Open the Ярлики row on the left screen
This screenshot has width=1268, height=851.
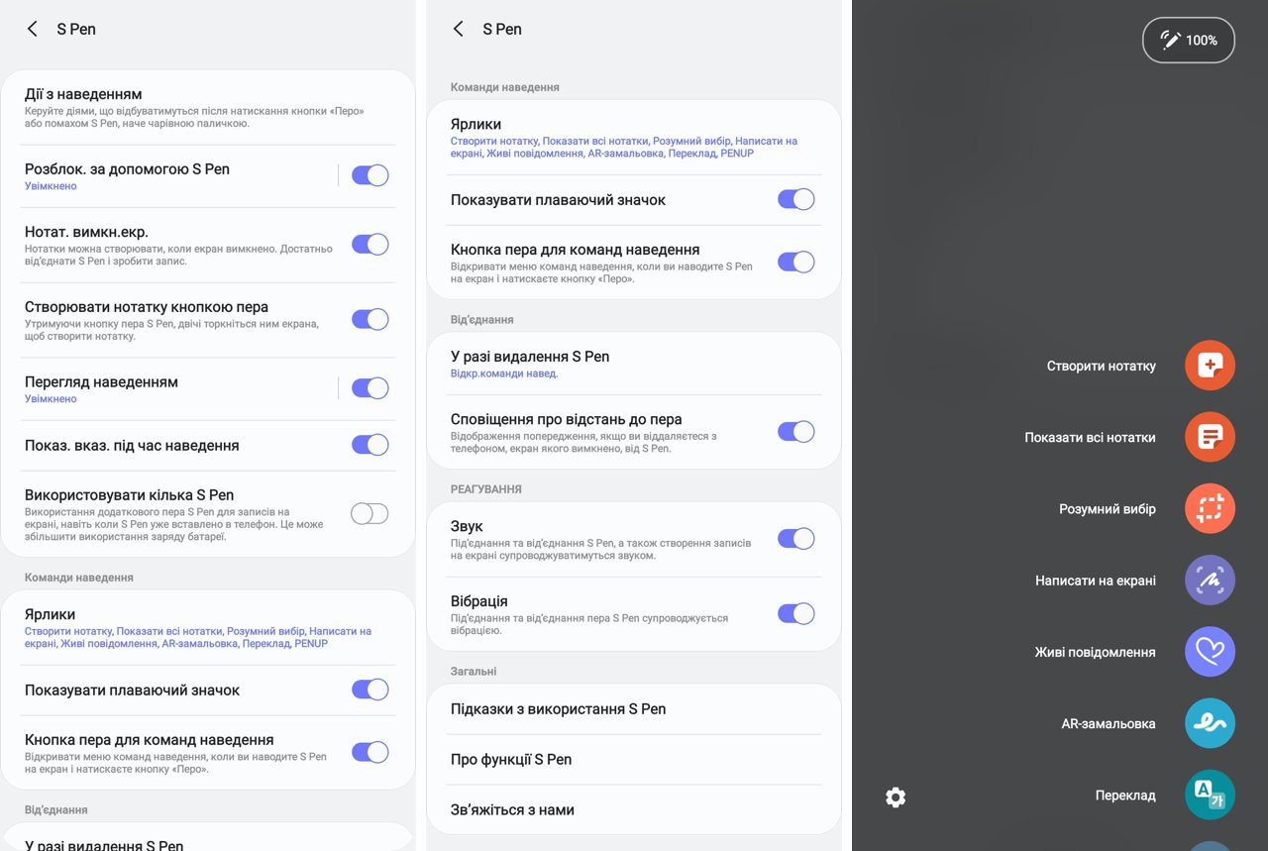tap(208, 628)
